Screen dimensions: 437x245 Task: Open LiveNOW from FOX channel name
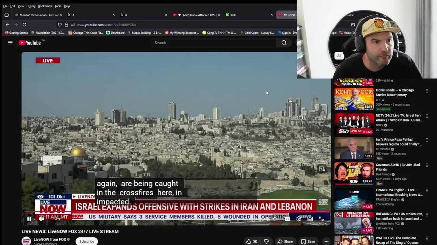click(50, 240)
